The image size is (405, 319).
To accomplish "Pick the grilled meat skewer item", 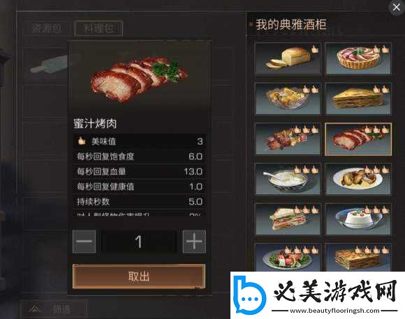I will 288,139.
